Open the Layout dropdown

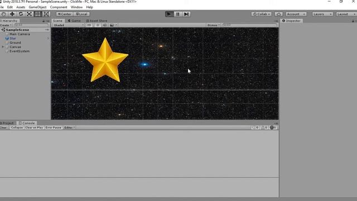pos(346,14)
